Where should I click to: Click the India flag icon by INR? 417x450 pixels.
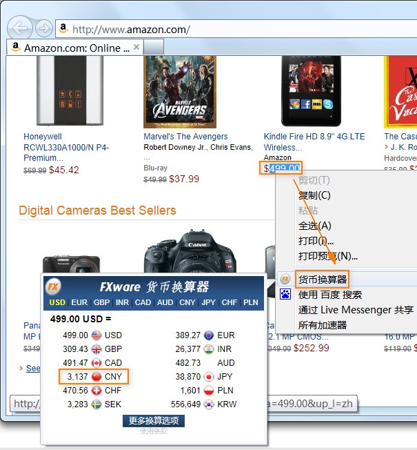point(209,349)
